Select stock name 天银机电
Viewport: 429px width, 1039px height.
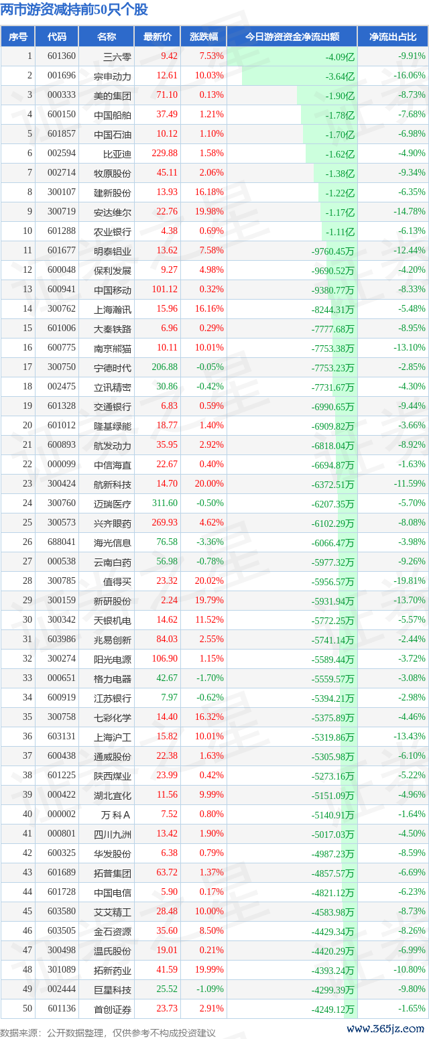tap(113, 620)
